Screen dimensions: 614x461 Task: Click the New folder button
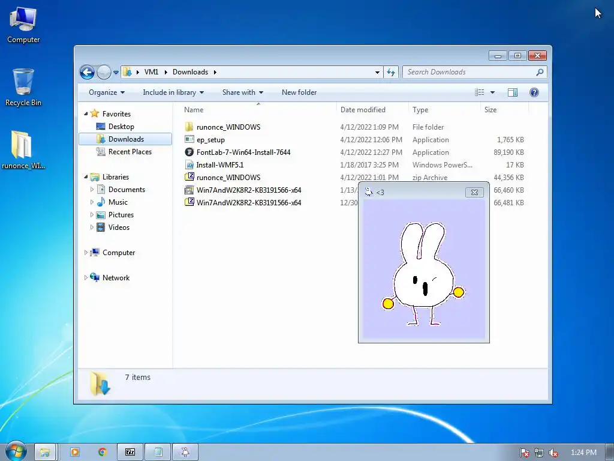tap(299, 92)
